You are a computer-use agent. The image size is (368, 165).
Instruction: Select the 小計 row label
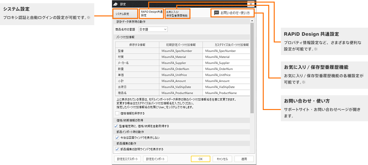click(x=137, y=81)
